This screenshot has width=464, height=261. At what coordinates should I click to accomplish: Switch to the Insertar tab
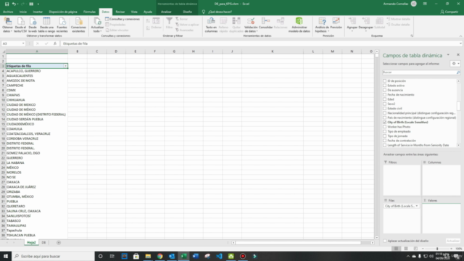pos(38,12)
